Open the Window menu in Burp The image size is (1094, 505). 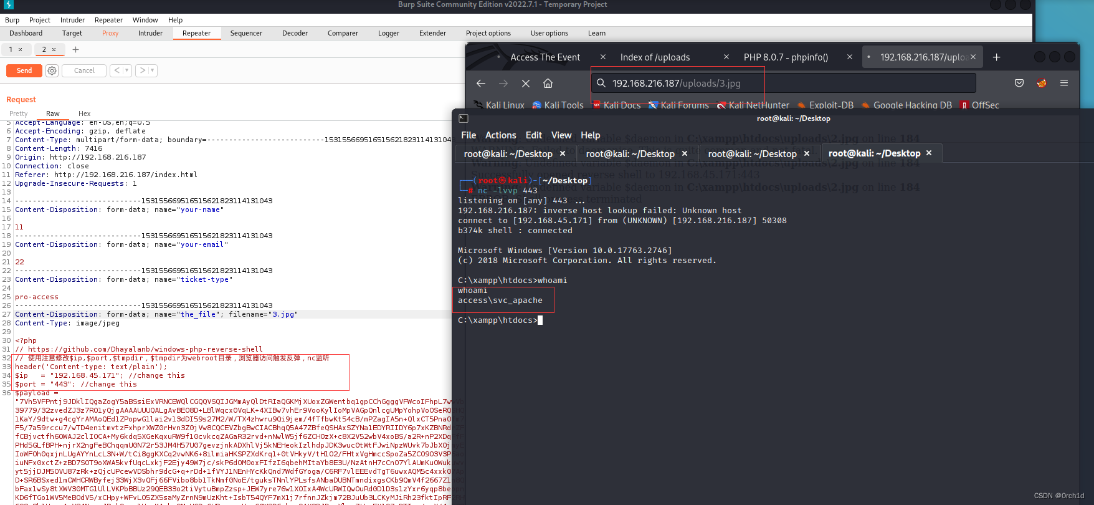pos(145,20)
